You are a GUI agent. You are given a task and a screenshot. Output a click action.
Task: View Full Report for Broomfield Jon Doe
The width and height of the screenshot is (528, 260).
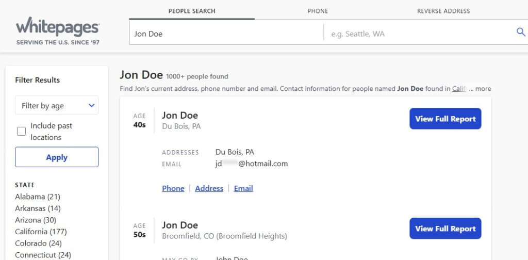[445, 229]
